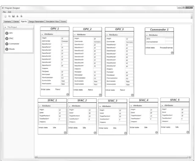Image resolution: width=195 pixels, height=161 pixels.
Task: Click the Save floppy disk toolbar icon
Action: pyautogui.click(x=13, y=16)
